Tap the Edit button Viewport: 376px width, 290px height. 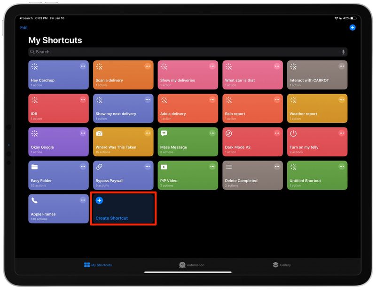click(24, 28)
